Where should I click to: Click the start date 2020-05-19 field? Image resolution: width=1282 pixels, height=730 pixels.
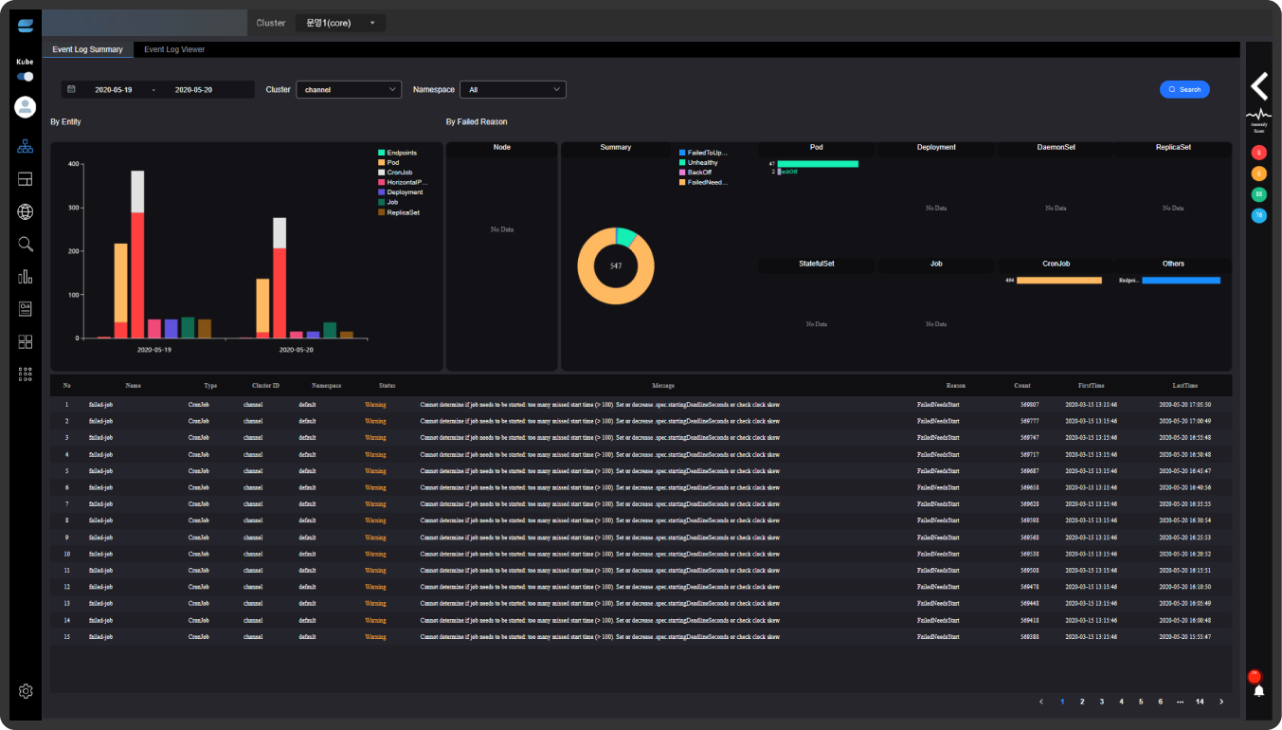[114, 90]
